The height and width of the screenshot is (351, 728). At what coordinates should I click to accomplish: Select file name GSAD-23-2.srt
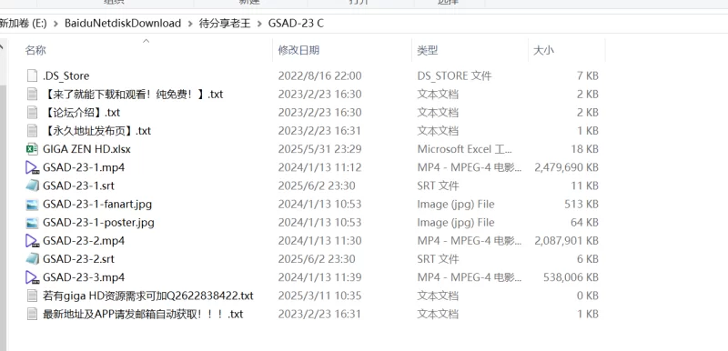(x=78, y=259)
